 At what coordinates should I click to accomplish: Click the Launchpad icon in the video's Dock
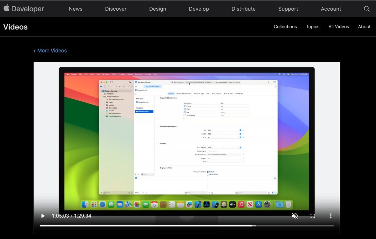(x=94, y=204)
